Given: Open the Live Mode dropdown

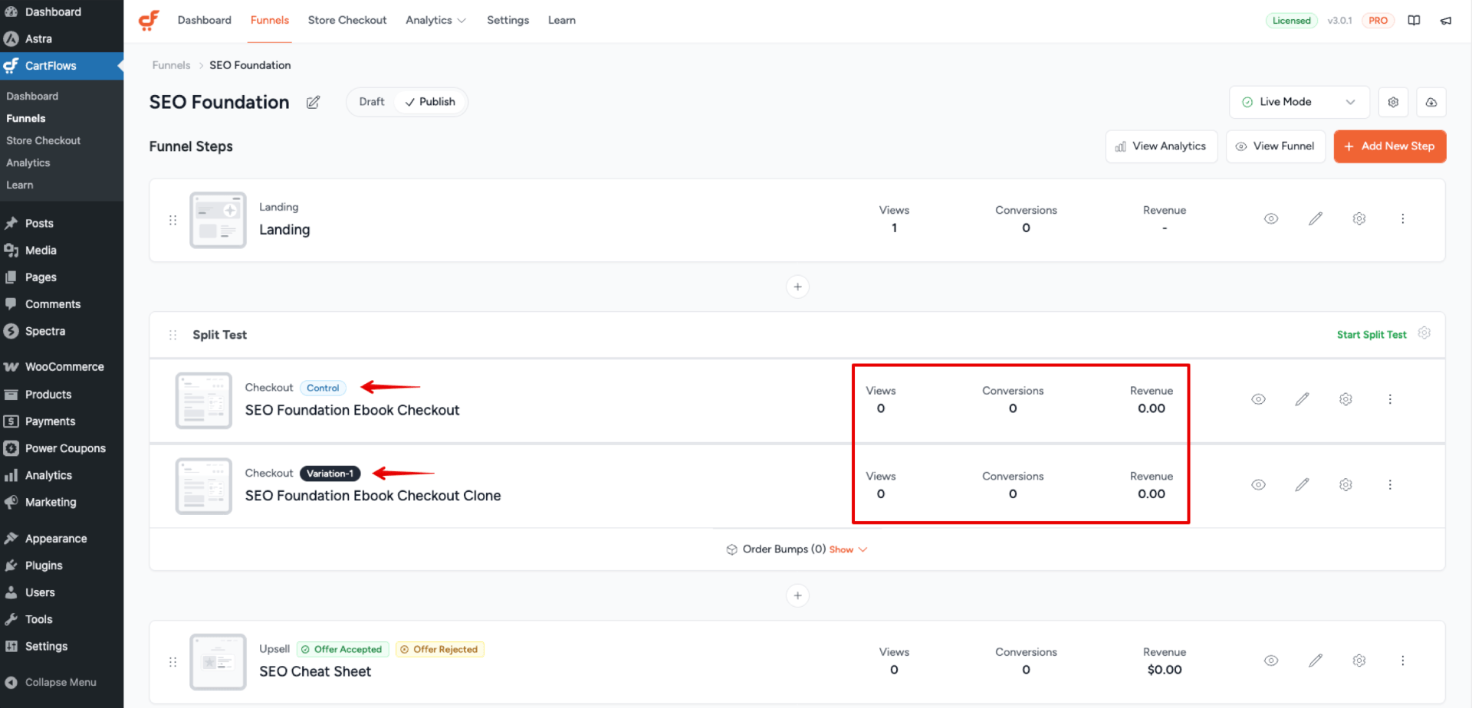Looking at the screenshot, I should (1299, 102).
